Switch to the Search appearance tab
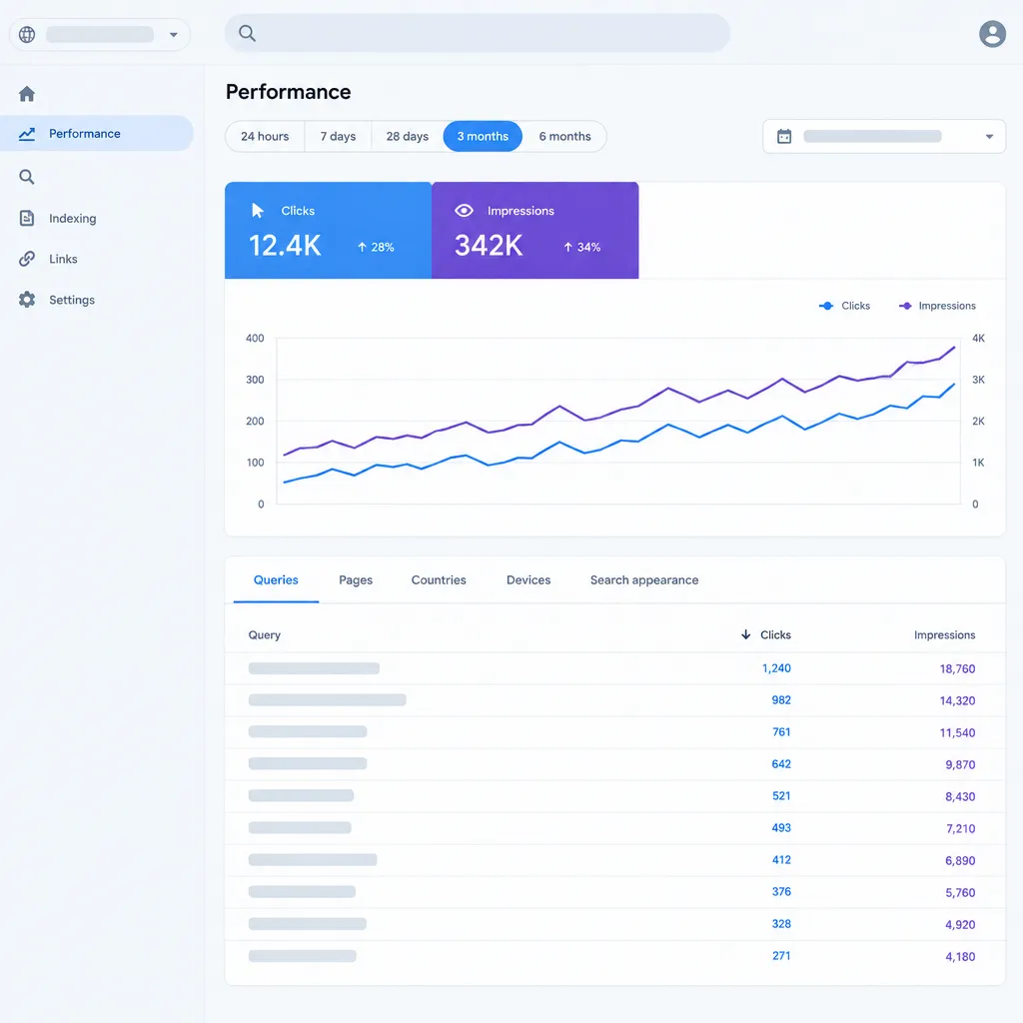The image size is (1023, 1023). [x=644, y=580]
